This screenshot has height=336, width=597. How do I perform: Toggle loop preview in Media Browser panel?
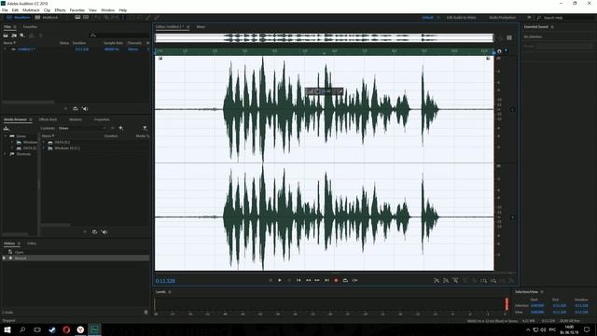click(x=94, y=232)
